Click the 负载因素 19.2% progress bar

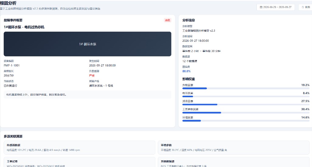coord(246,88)
